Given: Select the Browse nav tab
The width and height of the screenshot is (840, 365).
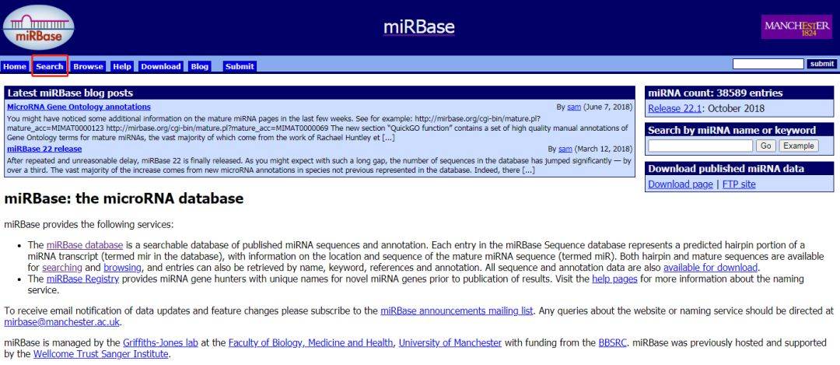Looking at the screenshot, I should (x=89, y=66).
